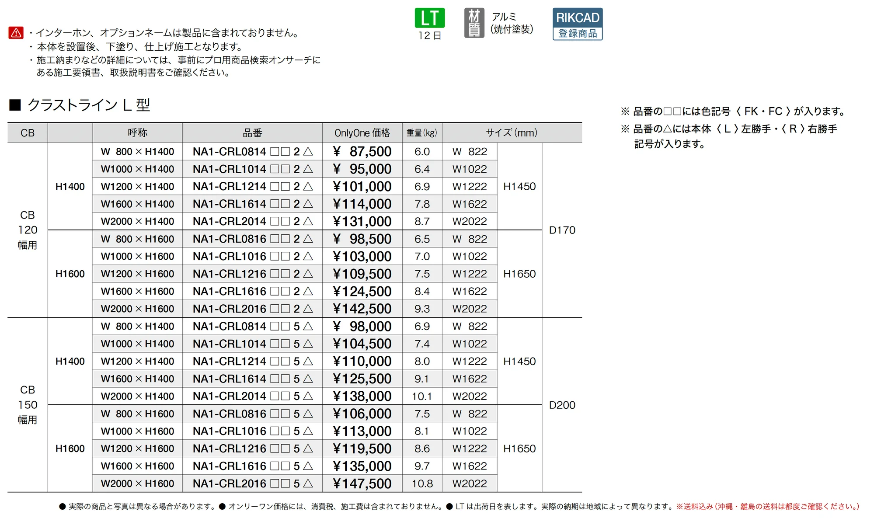
Task: Click the 重量(kg) column header
Action: [421, 133]
